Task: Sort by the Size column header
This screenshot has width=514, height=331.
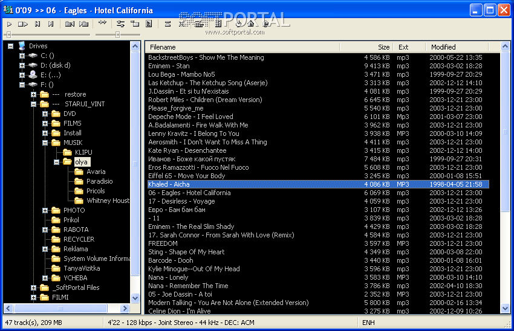Action: tap(366, 47)
